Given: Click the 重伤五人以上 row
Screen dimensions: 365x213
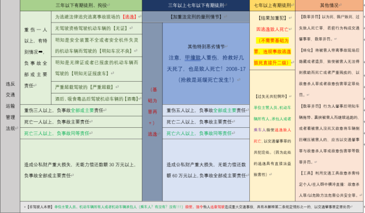Looking at the screenshot, I should click(206, 111).
